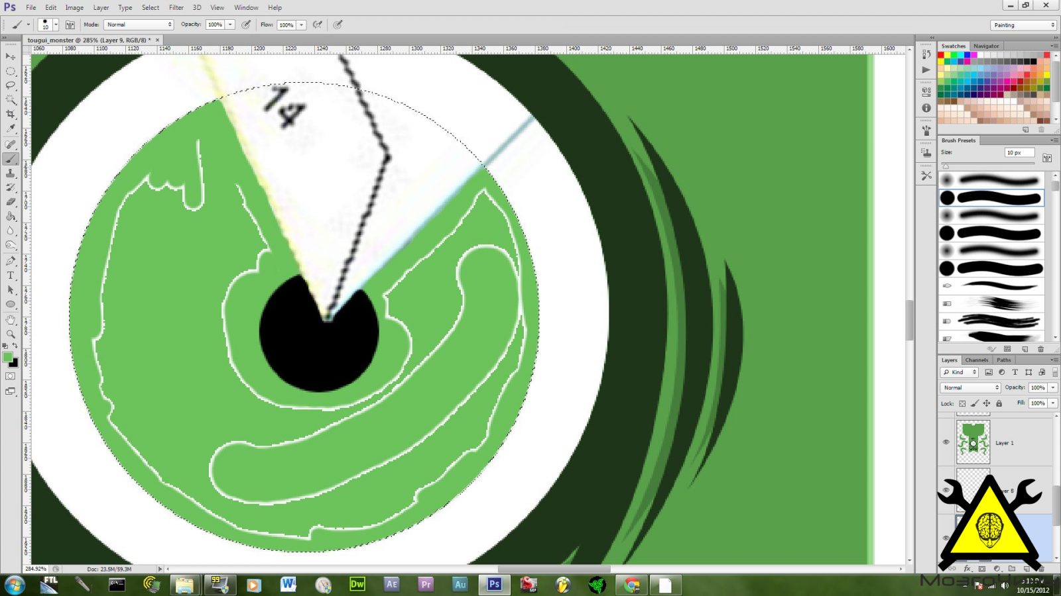
Task: Select the Type tool
Action: 11,275
